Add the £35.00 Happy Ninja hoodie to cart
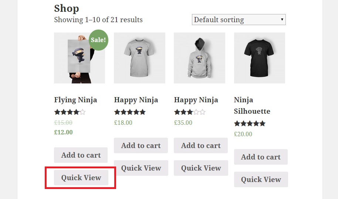Image resolution: width=338 pixels, height=199 pixels. point(200,145)
